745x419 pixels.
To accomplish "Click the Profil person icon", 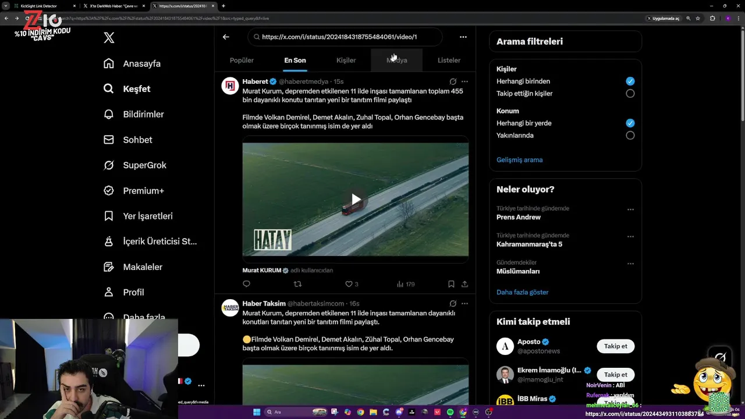I will pyautogui.click(x=109, y=292).
